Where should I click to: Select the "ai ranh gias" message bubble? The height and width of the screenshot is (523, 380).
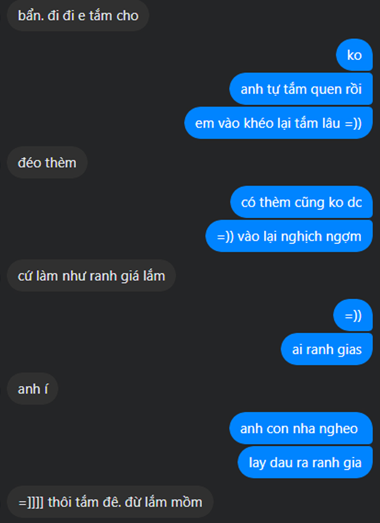click(327, 349)
